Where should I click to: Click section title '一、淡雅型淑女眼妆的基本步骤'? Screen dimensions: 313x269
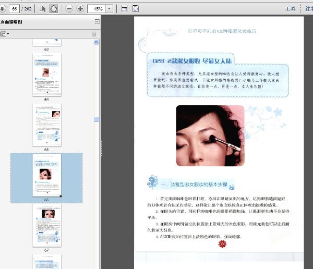coord(194,184)
